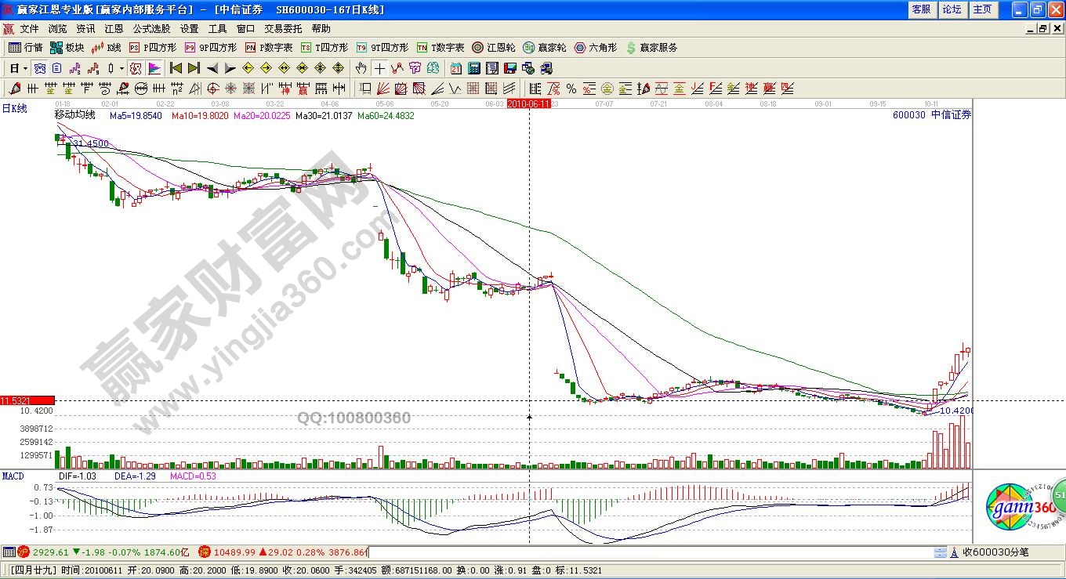
Task: Expand the 日 period dropdown arrow
Action: click(x=24, y=68)
